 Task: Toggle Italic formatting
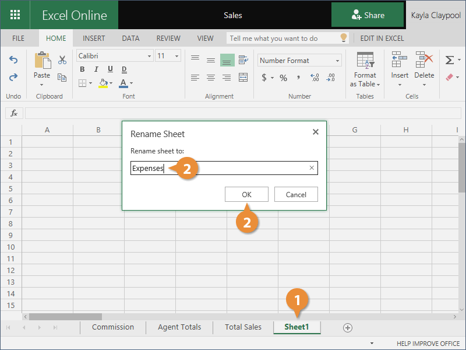(x=96, y=69)
